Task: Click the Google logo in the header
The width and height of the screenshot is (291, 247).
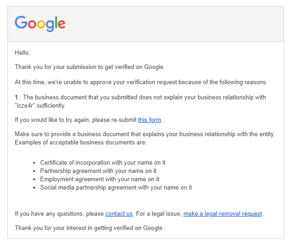Action: pos(40,24)
